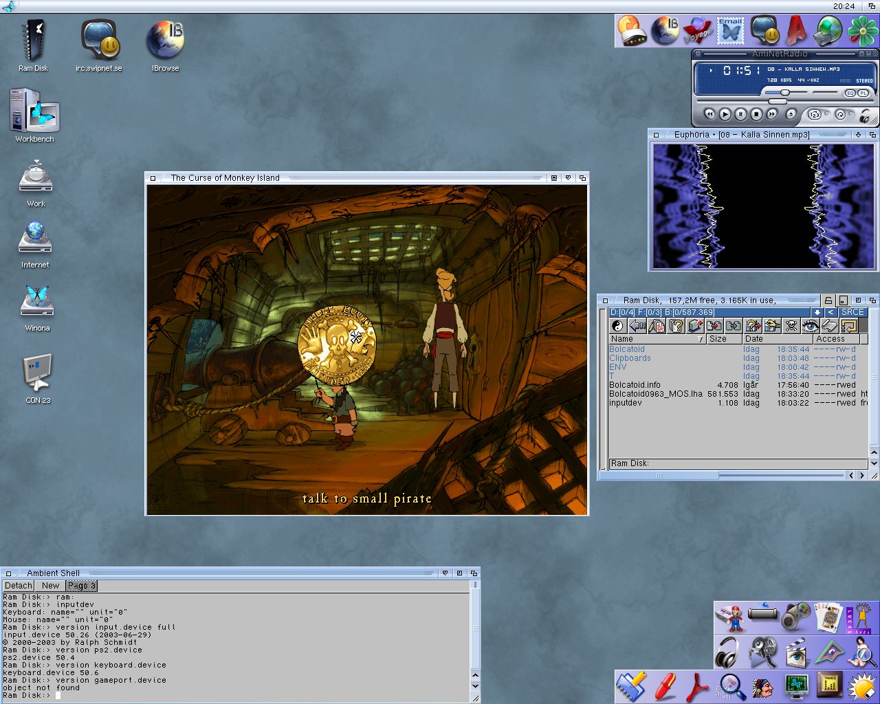Click the Size column header
The height and width of the screenshot is (704, 880).
[x=724, y=339]
